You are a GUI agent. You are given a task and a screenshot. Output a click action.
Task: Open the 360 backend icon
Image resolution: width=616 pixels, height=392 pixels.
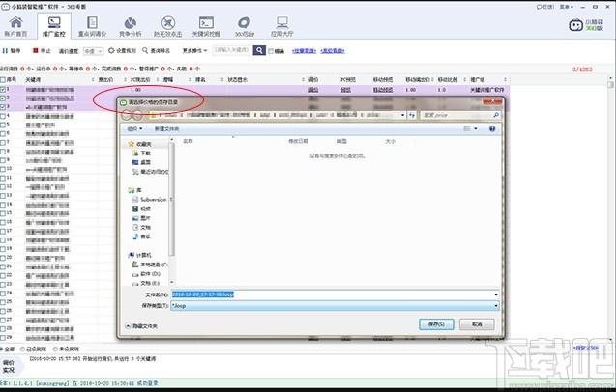(244, 23)
